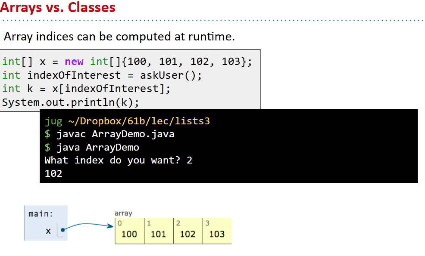The width and height of the screenshot is (425, 256).
Task: Click the System.out.println(k) statement
Action: coord(71,103)
